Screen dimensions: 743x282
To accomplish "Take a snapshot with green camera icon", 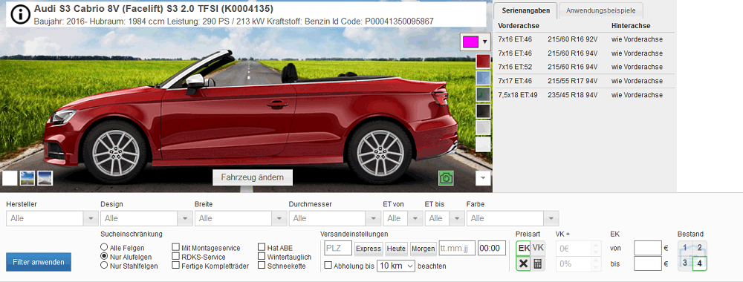I will (x=446, y=178).
